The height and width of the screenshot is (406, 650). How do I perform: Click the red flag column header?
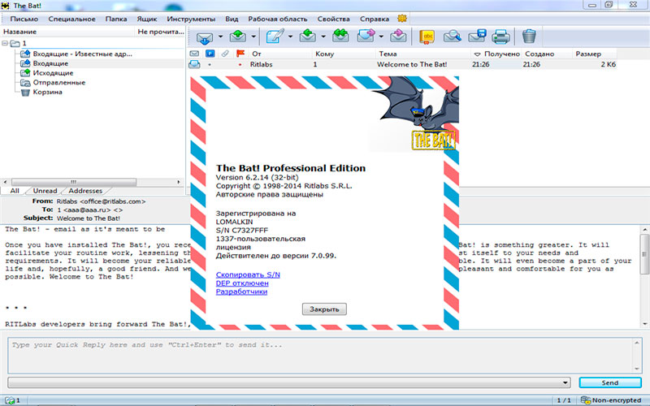click(240, 54)
